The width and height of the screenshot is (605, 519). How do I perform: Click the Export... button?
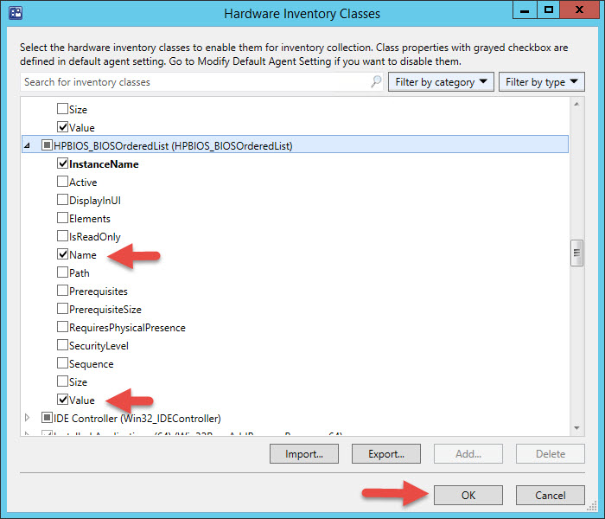click(386, 453)
